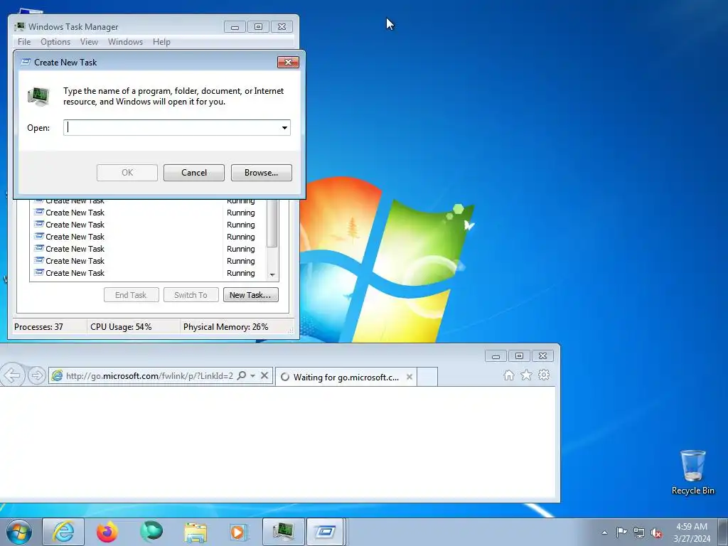Viewport: 728px width, 546px height.
Task: Click the search magnifier icon in address bar
Action: [242, 375]
